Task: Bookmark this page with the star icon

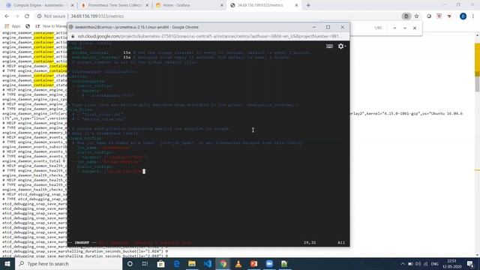Action: click(416, 16)
